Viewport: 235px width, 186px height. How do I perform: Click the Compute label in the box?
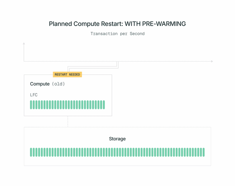[40, 84]
